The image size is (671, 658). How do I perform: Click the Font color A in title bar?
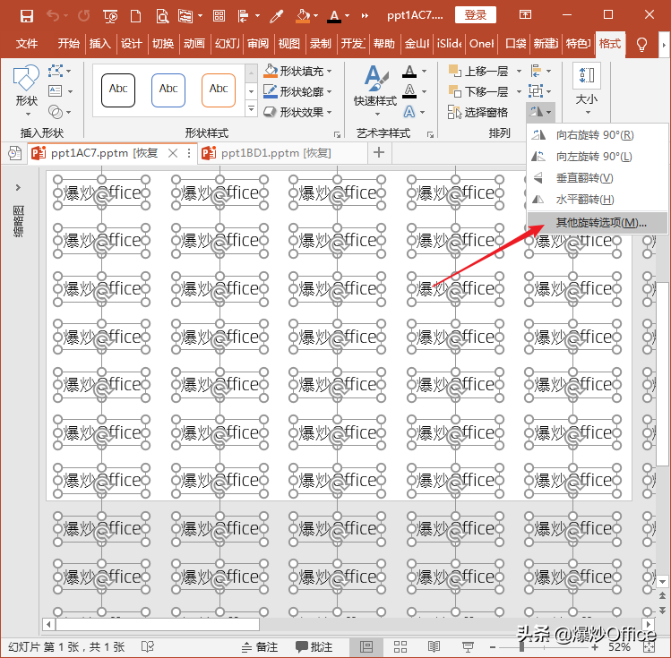tap(334, 16)
